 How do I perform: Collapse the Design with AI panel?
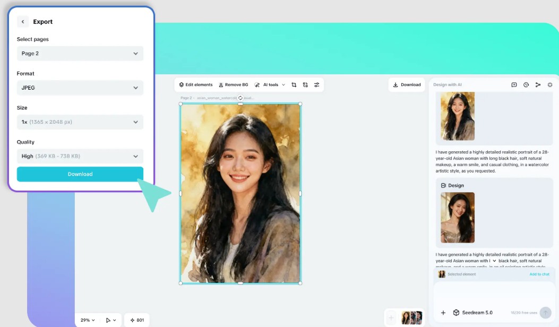(x=550, y=85)
